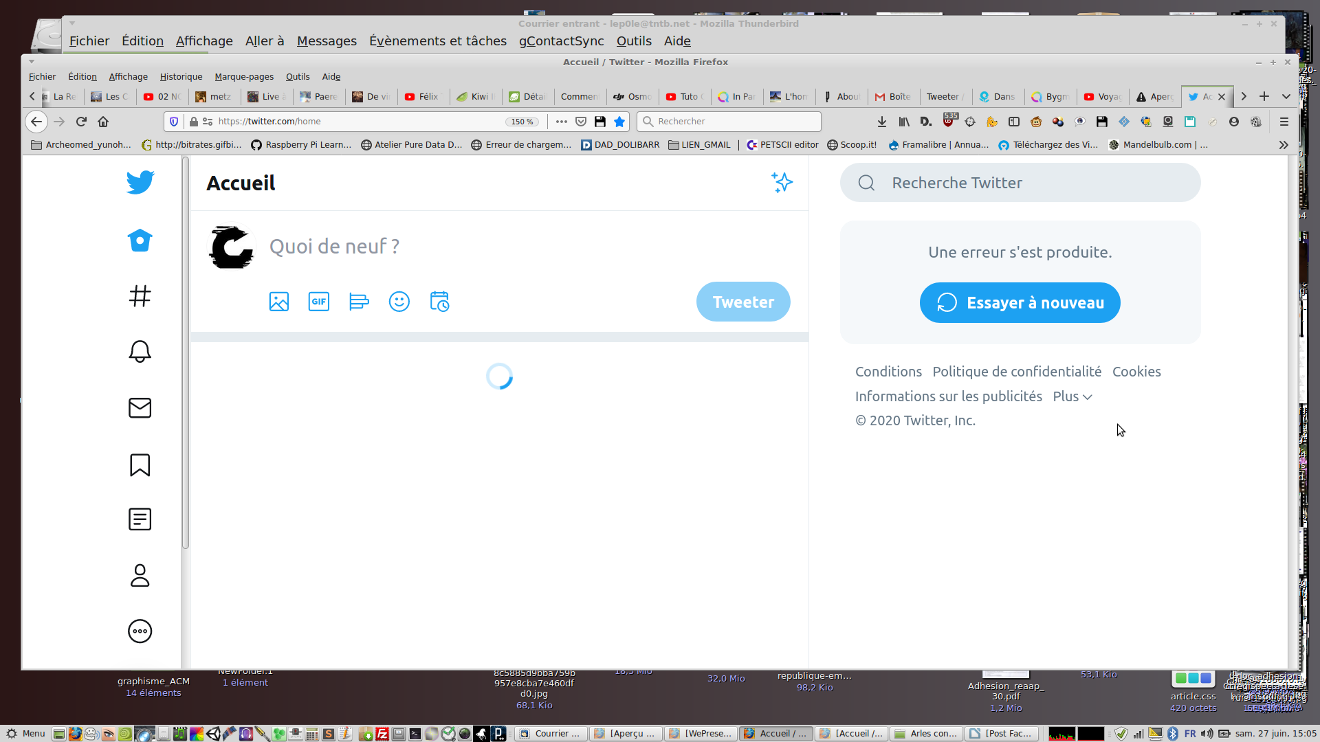Expand the Plus footer dropdown
Image resolution: width=1320 pixels, height=742 pixels.
1072,396
